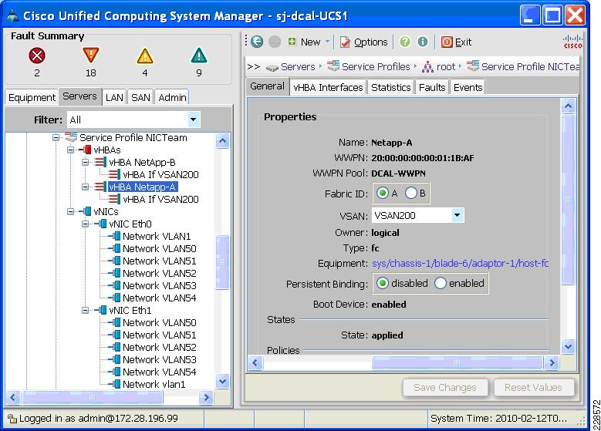This screenshot has width=601, height=431.
Task: Click the lock icon in status bar
Action: (x=12, y=419)
